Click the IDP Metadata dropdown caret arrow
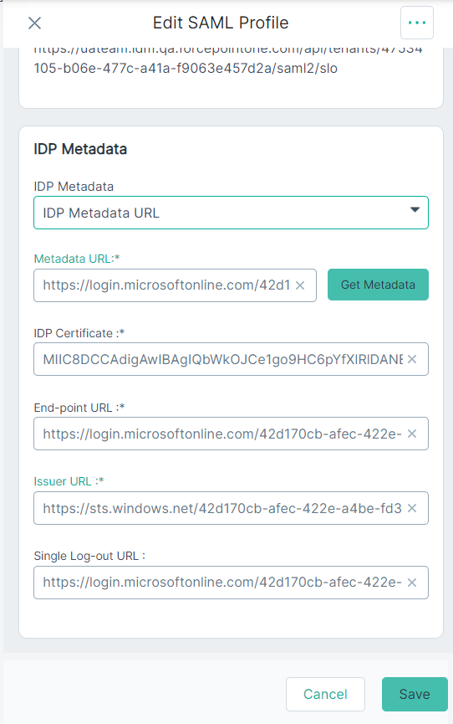Viewport: 453px width, 724px height. [x=415, y=210]
